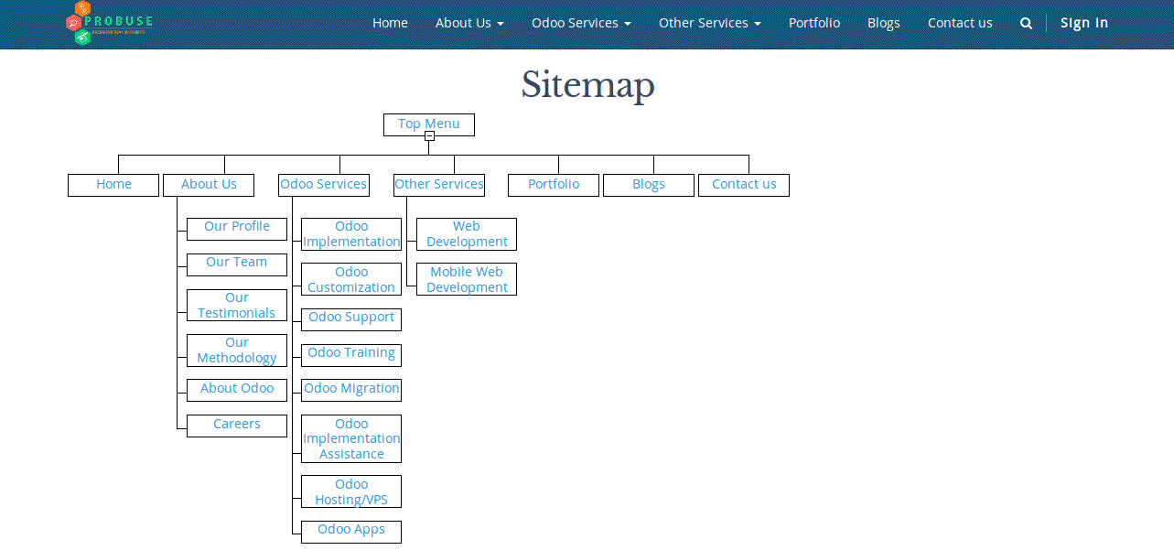Select the Odoo Migration sitemap box
This screenshot has height=550, width=1174.
click(351, 389)
